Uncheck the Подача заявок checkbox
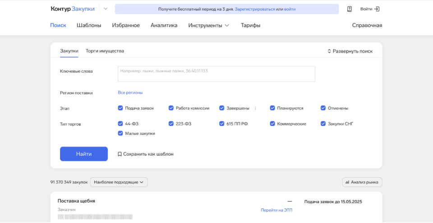433x223 pixels. pyautogui.click(x=120, y=108)
